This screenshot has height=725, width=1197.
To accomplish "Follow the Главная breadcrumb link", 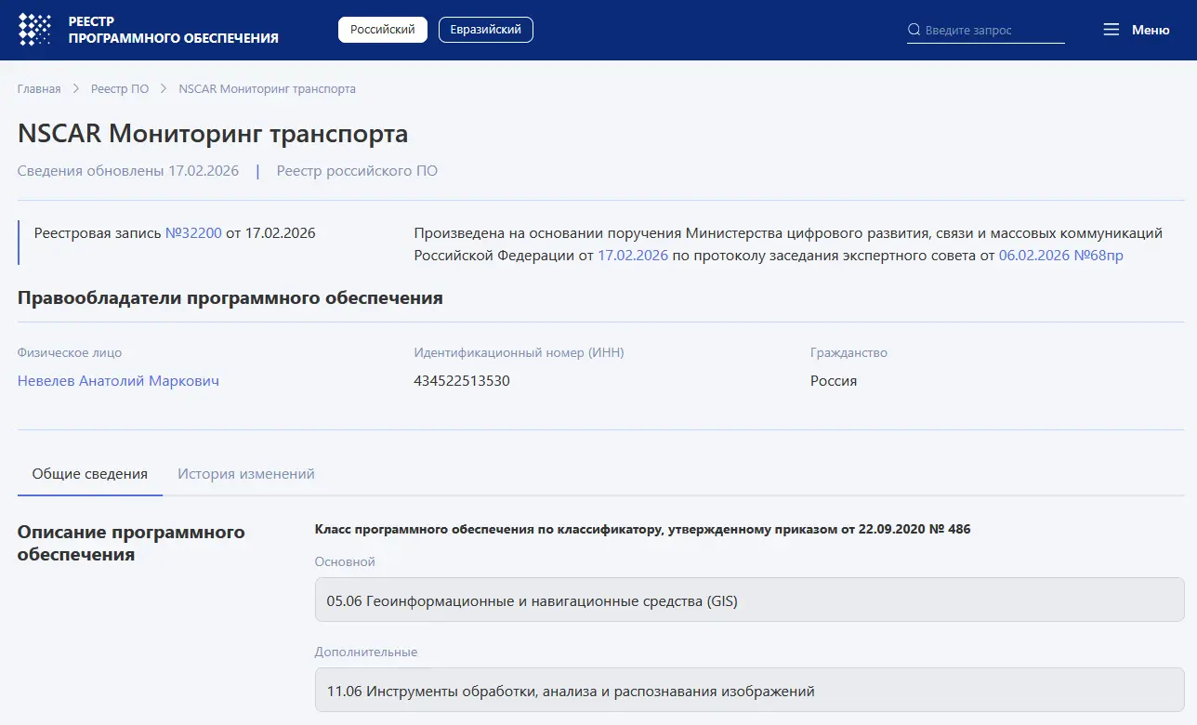I will [39, 88].
